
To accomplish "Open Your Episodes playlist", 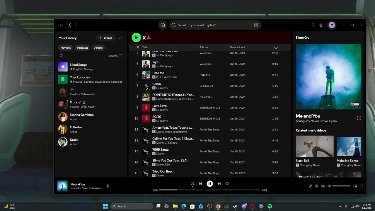I will pos(91,79).
